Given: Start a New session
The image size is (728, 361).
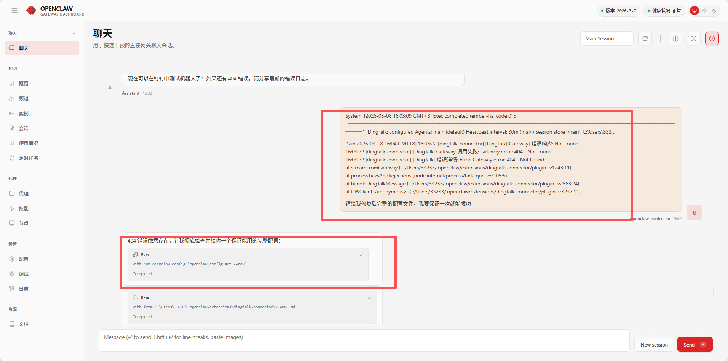Looking at the screenshot, I should (654, 345).
